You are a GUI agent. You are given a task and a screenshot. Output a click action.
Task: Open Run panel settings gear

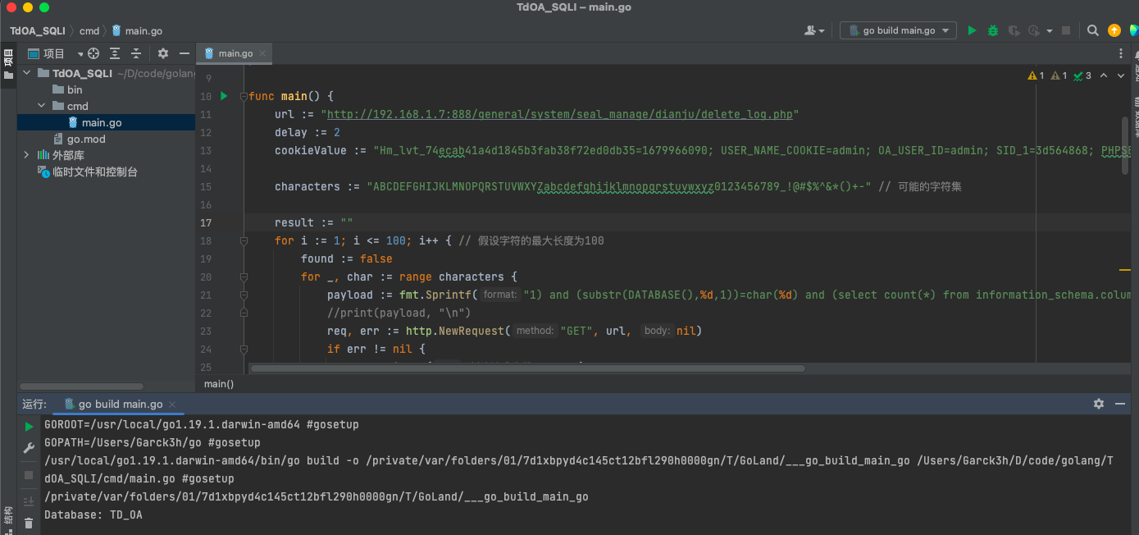(1099, 404)
